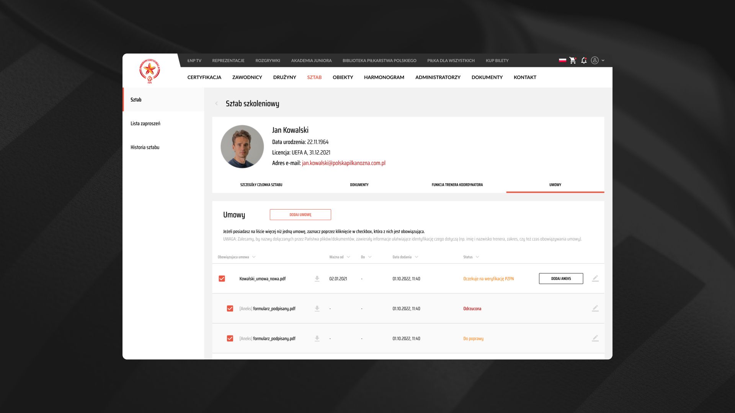Open the Reprezentacje link
The width and height of the screenshot is (735, 413).
[229, 60]
